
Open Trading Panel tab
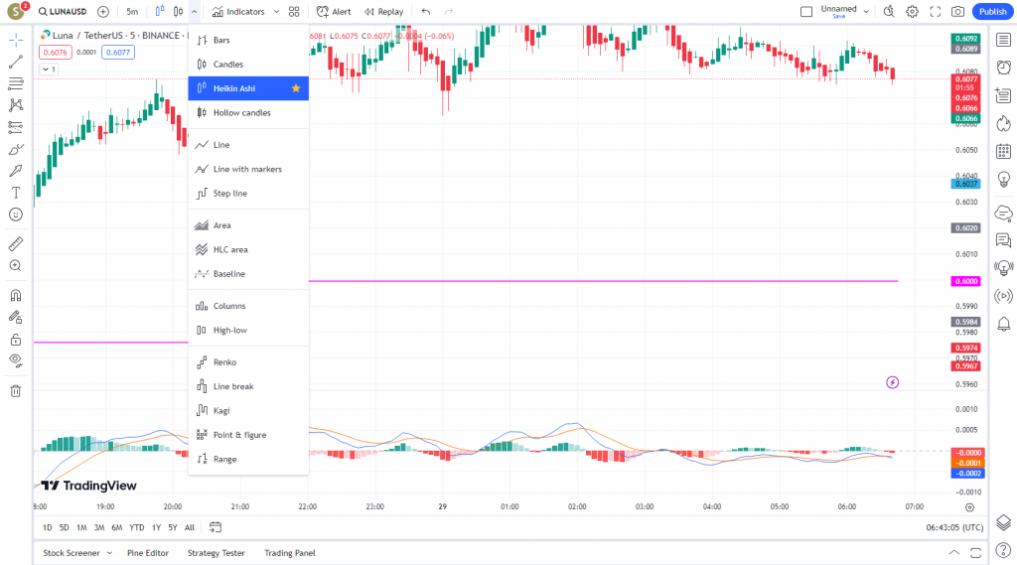pyautogui.click(x=289, y=553)
